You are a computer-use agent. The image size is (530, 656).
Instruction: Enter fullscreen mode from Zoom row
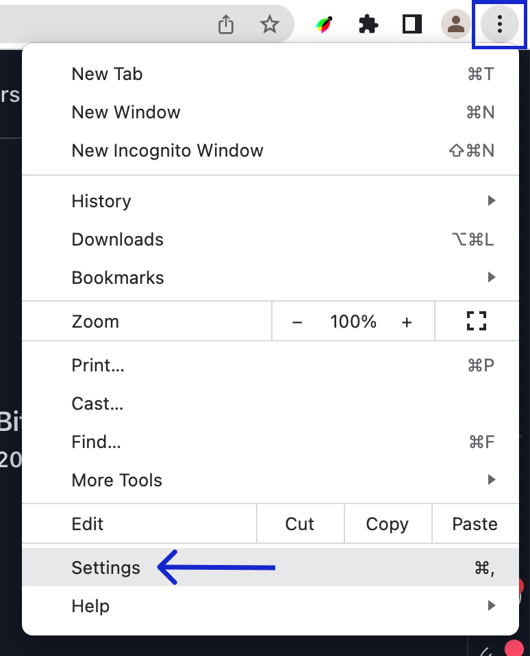coord(476,322)
